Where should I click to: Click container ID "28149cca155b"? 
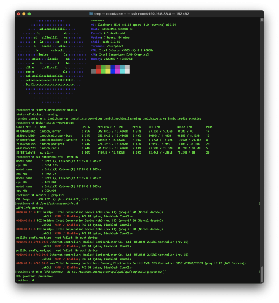tap(26, 144)
